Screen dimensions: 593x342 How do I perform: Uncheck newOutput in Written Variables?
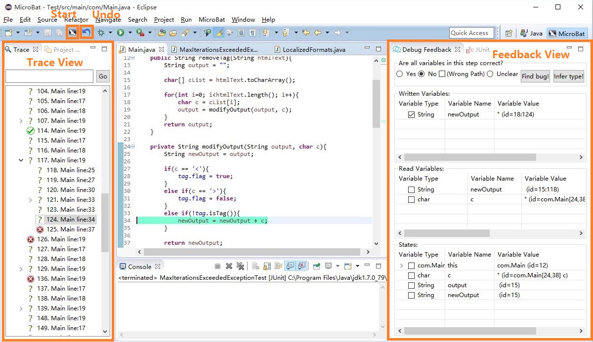click(412, 114)
